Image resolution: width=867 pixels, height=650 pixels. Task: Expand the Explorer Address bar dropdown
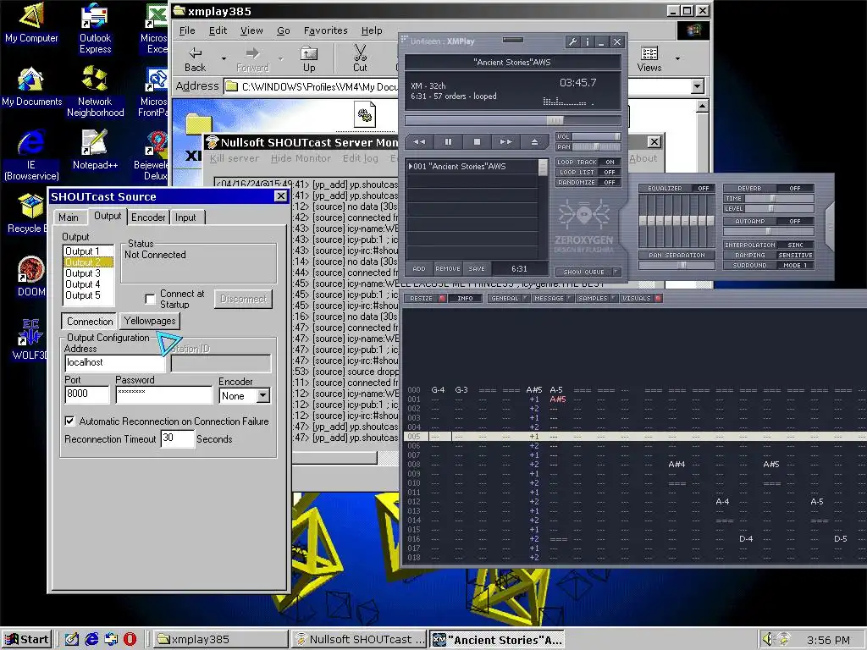click(x=698, y=86)
